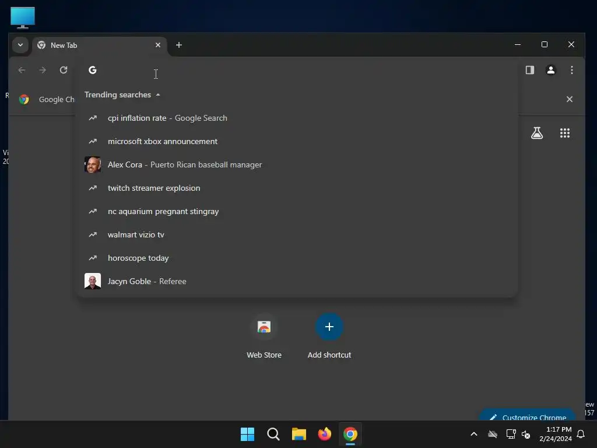Viewport: 597px width, 448px height.
Task: Select microsoft xbox announcement suggestion
Action: click(x=297, y=141)
